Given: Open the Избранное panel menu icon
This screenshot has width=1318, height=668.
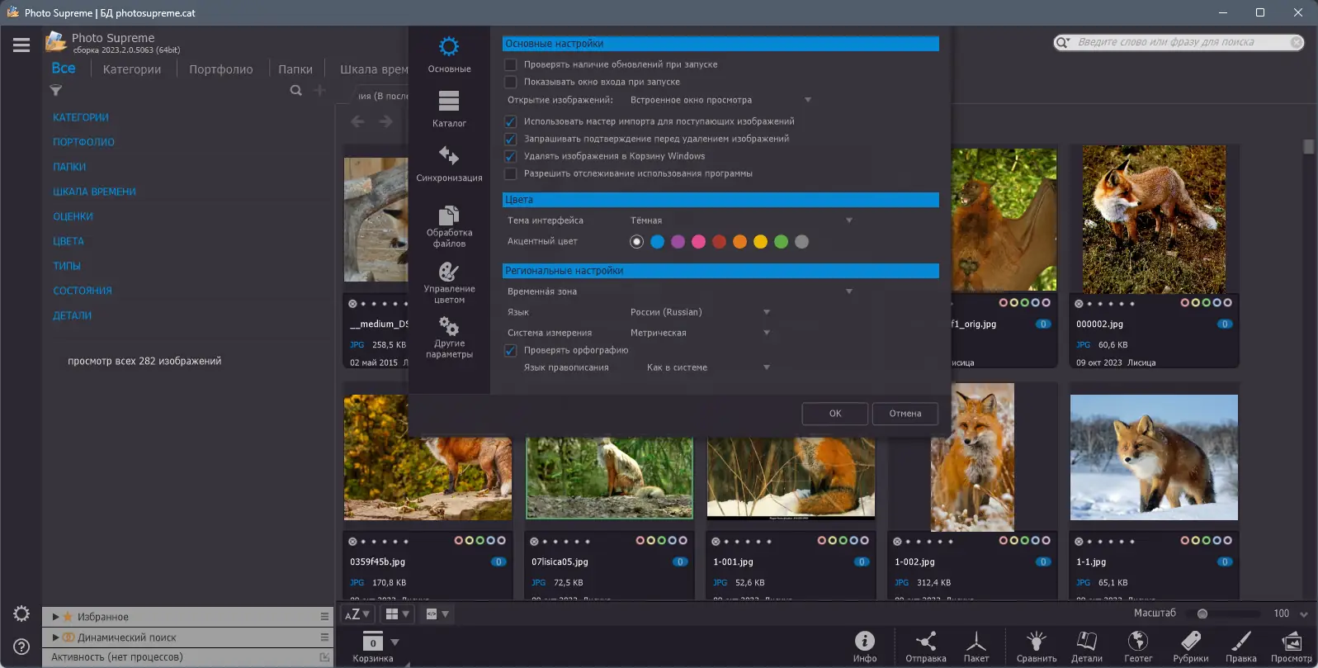Looking at the screenshot, I should [x=324, y=617].
